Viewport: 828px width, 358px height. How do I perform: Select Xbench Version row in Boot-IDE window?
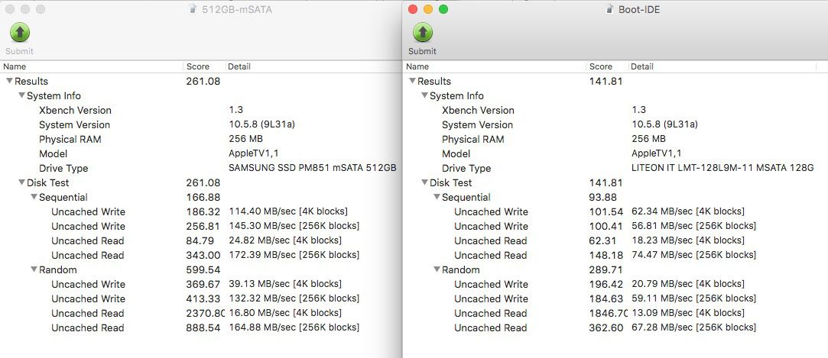615,110
